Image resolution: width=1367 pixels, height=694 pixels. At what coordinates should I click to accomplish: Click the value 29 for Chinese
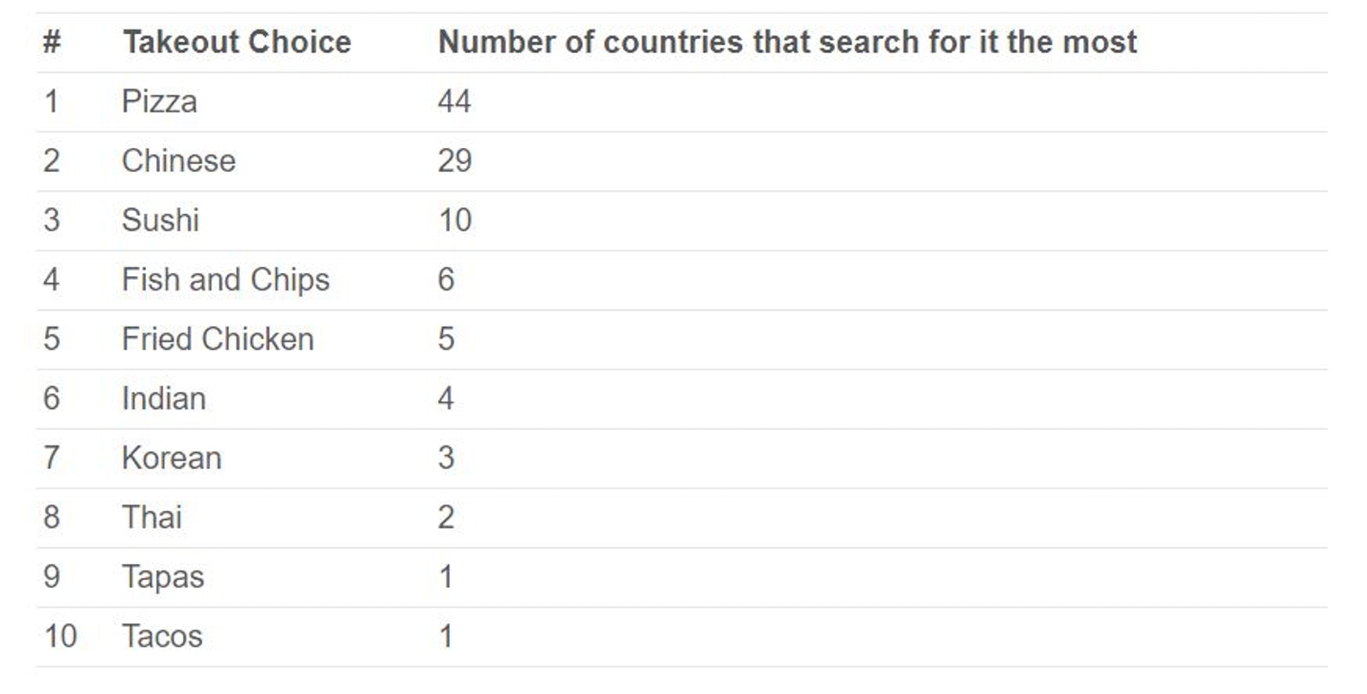pos(454,161)
